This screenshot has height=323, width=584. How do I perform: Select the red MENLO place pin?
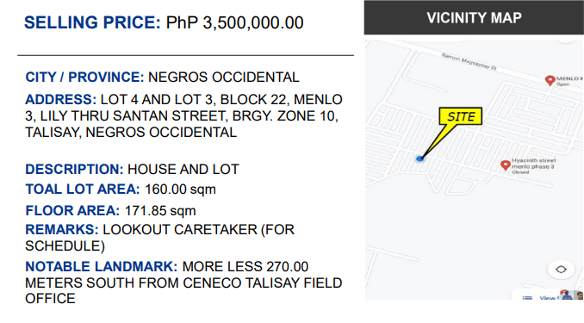coord(550,80)
